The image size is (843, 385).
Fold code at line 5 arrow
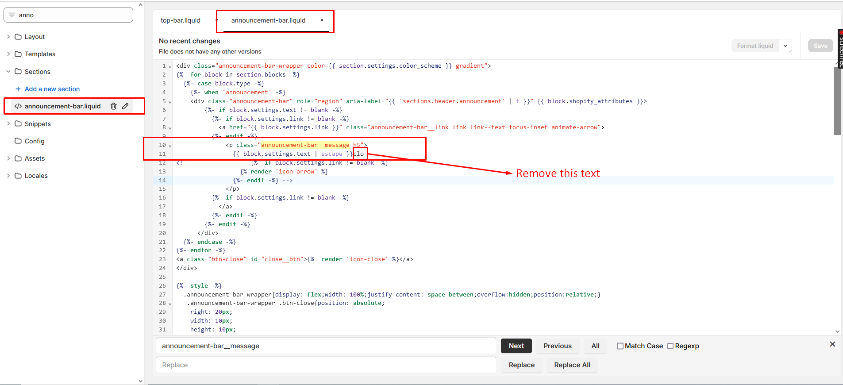(x=170, y=102)
